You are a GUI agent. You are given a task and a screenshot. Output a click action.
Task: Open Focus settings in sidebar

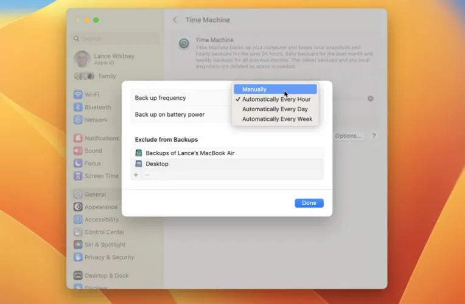93,164
